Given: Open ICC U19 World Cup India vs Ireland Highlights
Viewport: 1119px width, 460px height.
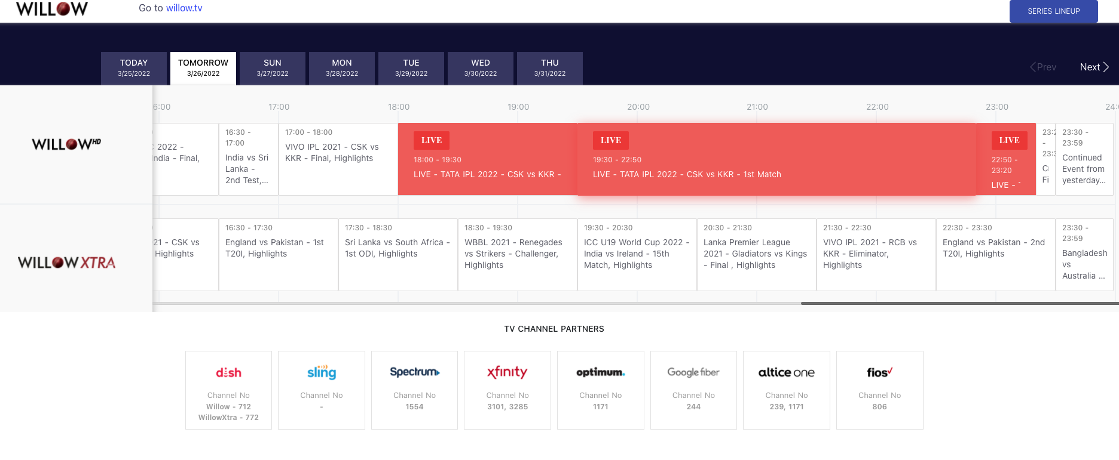Looking at the screenshot, I should (637, 255).
